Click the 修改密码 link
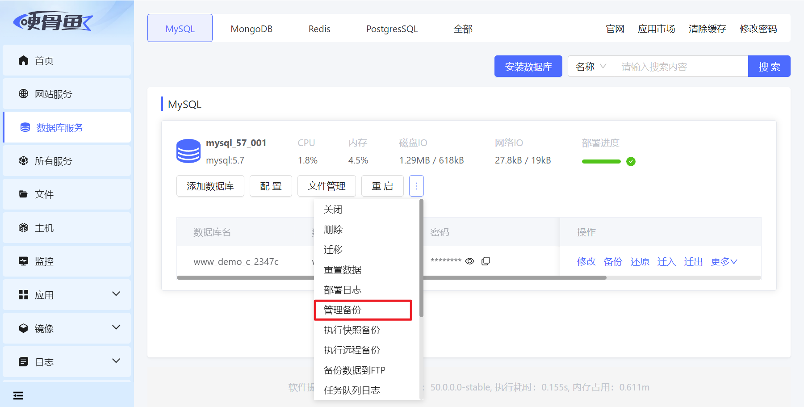The image size is (804, 407). coord(758,29)
